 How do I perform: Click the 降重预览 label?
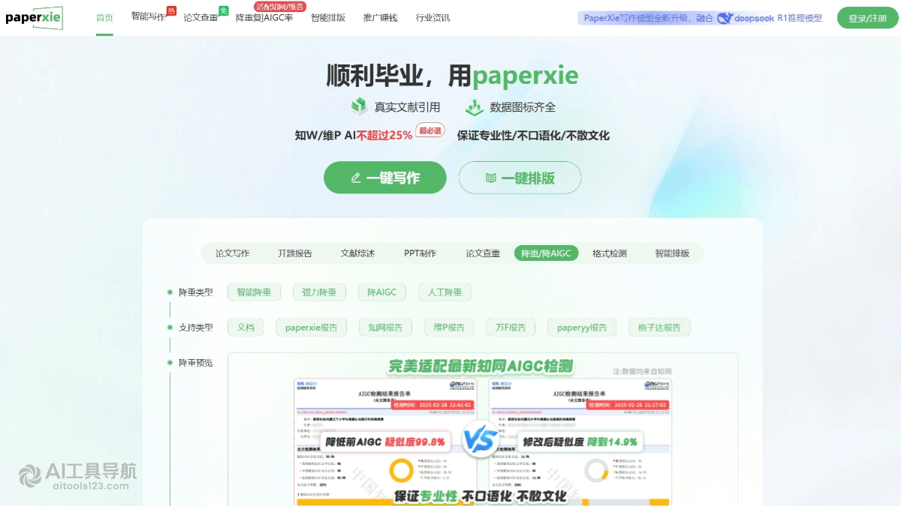195,363
